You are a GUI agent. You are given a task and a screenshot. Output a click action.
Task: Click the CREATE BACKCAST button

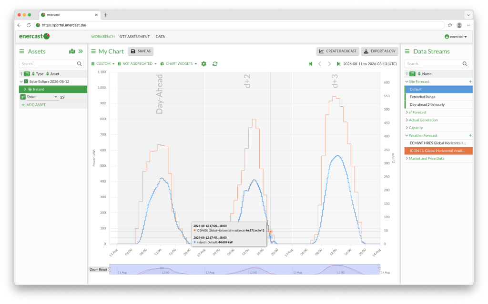point(338,51)
